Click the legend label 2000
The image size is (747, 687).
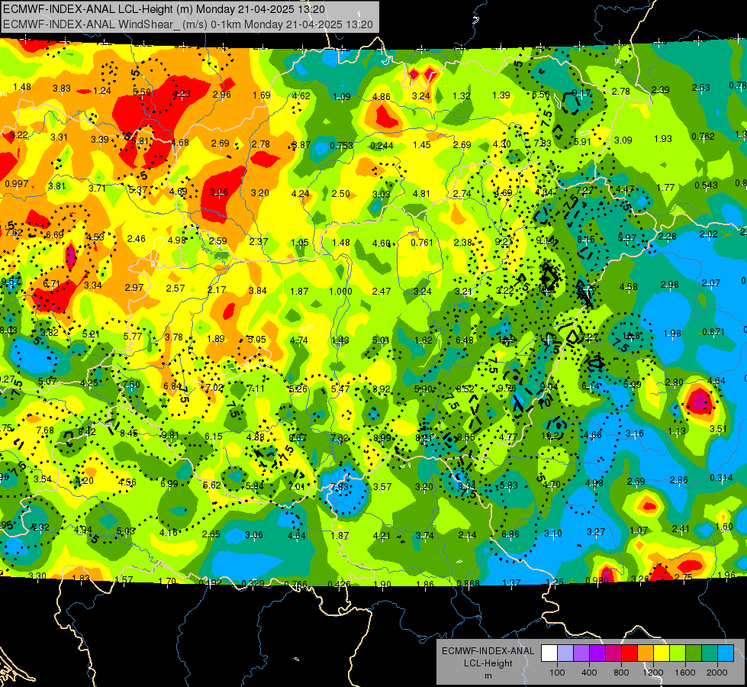pyautogui.click(x=717, y=672)
